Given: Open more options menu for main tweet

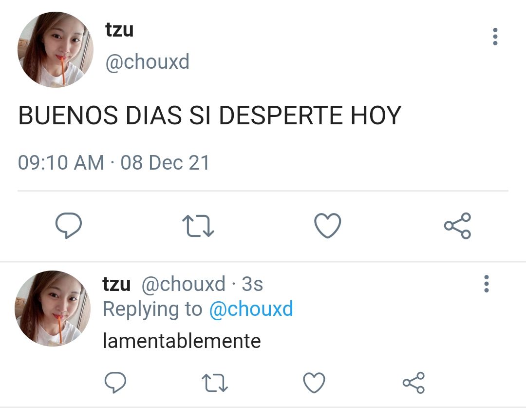Looking at the screenshot, I should click(x=495, y=37).
